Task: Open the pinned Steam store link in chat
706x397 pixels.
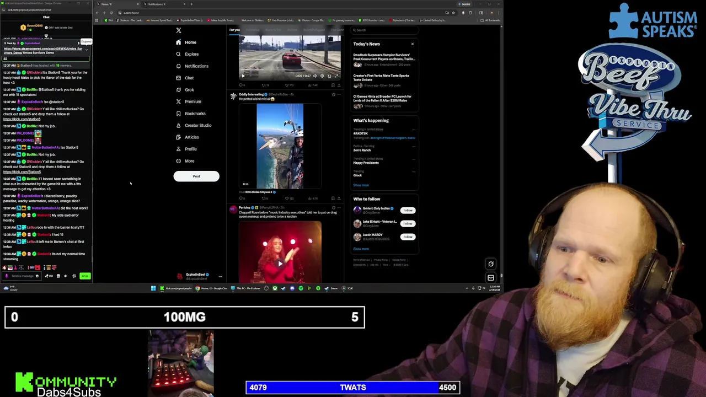Action: coord(43,51)
